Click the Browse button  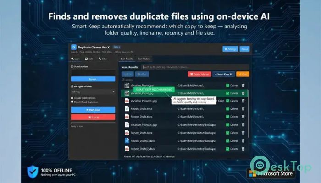point(93,79)
